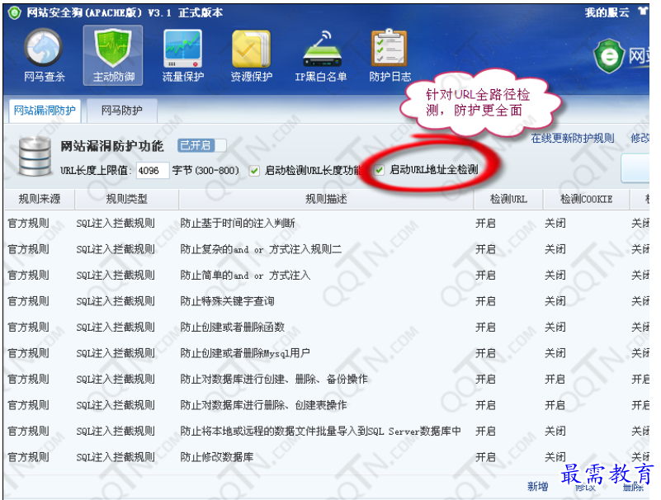The width and height of the screenshot is (661, 500).
Task: Sort by 规则类型 column header
Action: point(126,199)
